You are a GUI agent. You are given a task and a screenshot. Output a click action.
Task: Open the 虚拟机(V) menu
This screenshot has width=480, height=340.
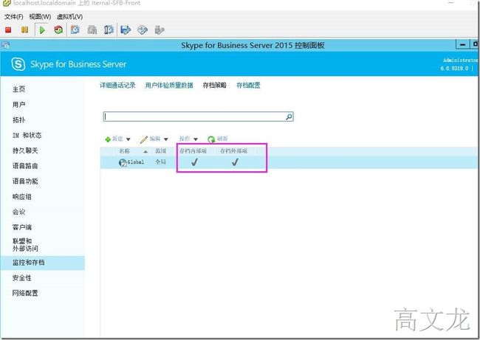70,17
